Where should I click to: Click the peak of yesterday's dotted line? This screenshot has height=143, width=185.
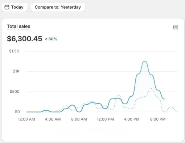(x=151, y=89)
